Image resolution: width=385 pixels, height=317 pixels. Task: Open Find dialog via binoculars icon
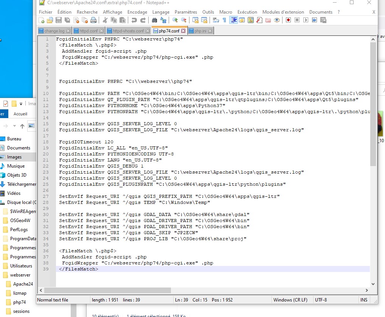click(x=155, y=20)
